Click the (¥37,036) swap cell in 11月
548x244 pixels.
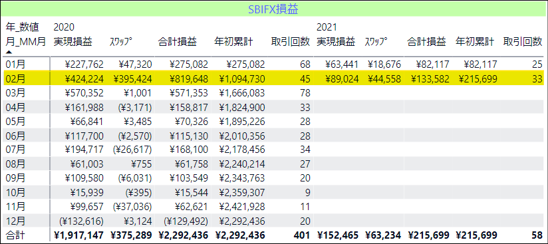point(132,207)
